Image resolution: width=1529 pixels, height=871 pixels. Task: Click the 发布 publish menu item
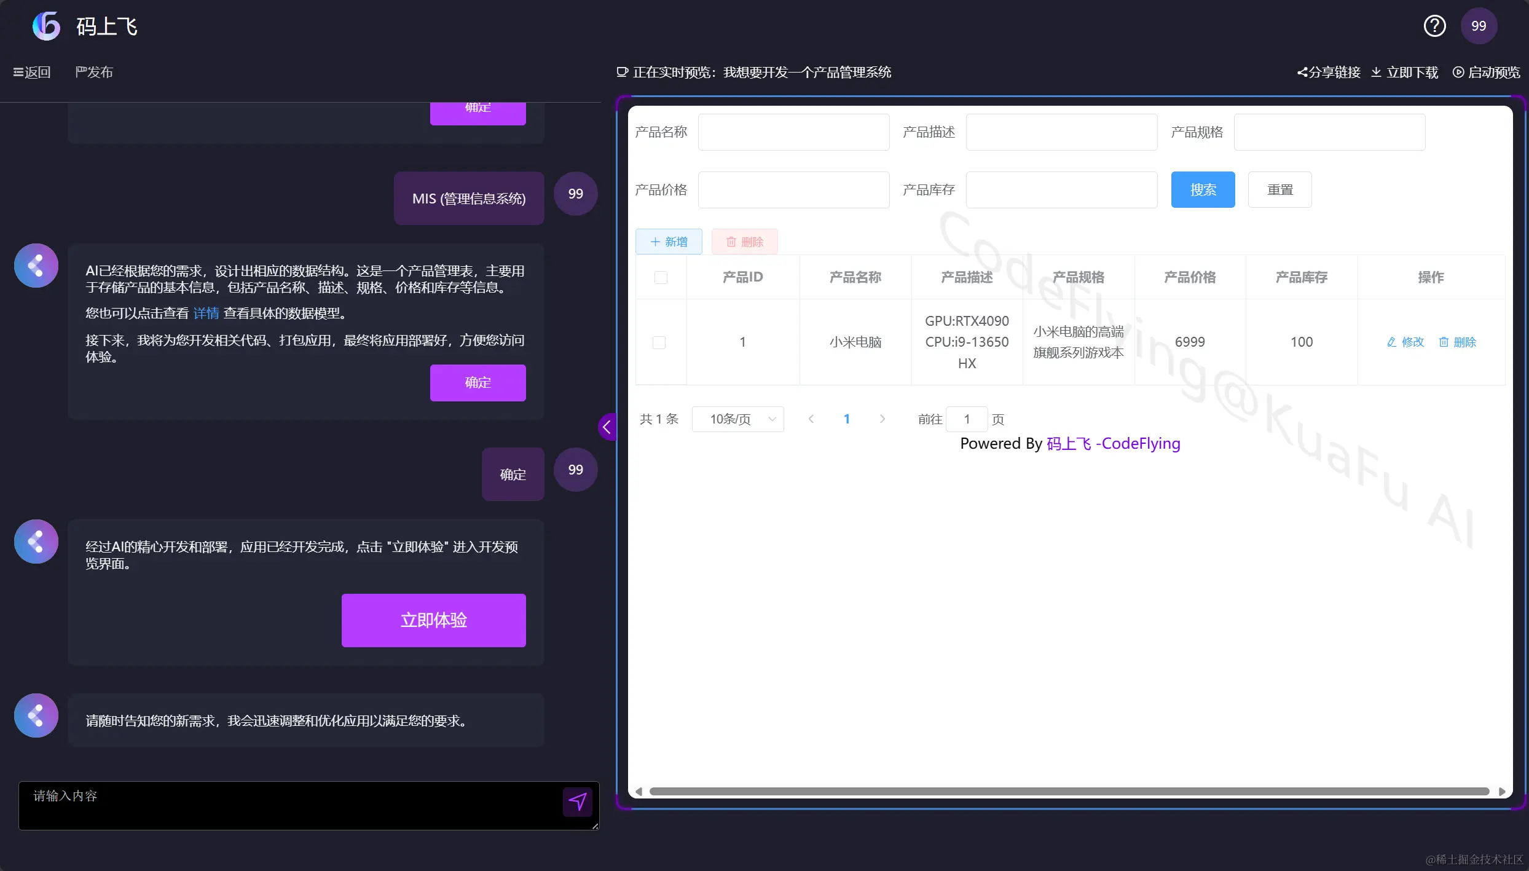94,73
